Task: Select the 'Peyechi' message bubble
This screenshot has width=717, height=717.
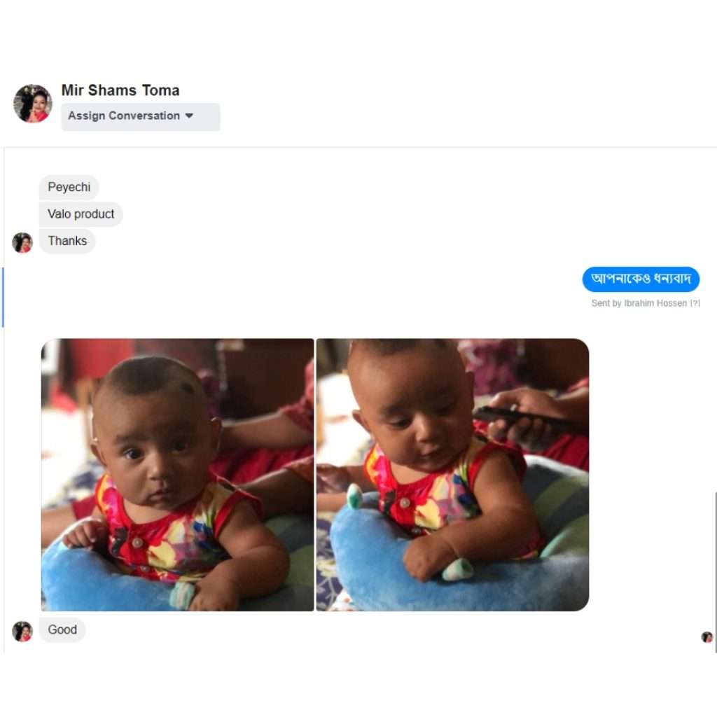Action: point(69,187)
